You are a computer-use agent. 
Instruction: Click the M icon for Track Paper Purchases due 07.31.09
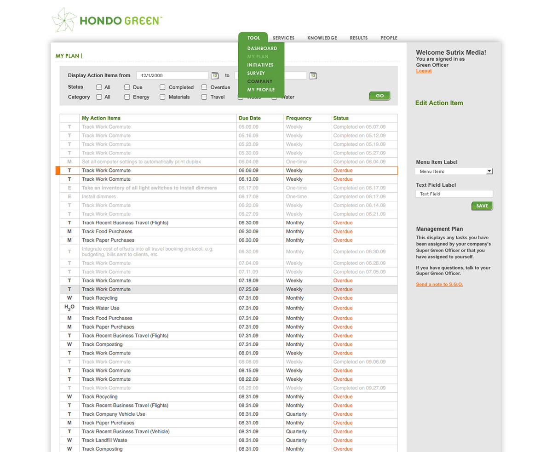pos(69,327)
